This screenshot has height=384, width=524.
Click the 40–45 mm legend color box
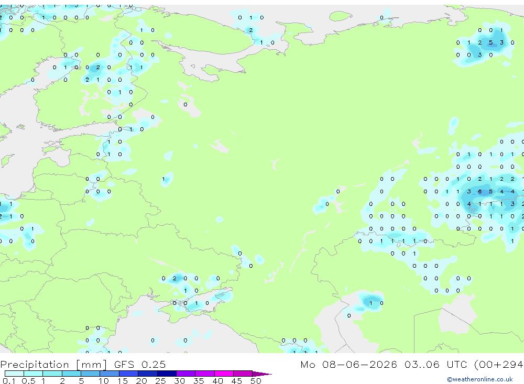click(224, 374)
